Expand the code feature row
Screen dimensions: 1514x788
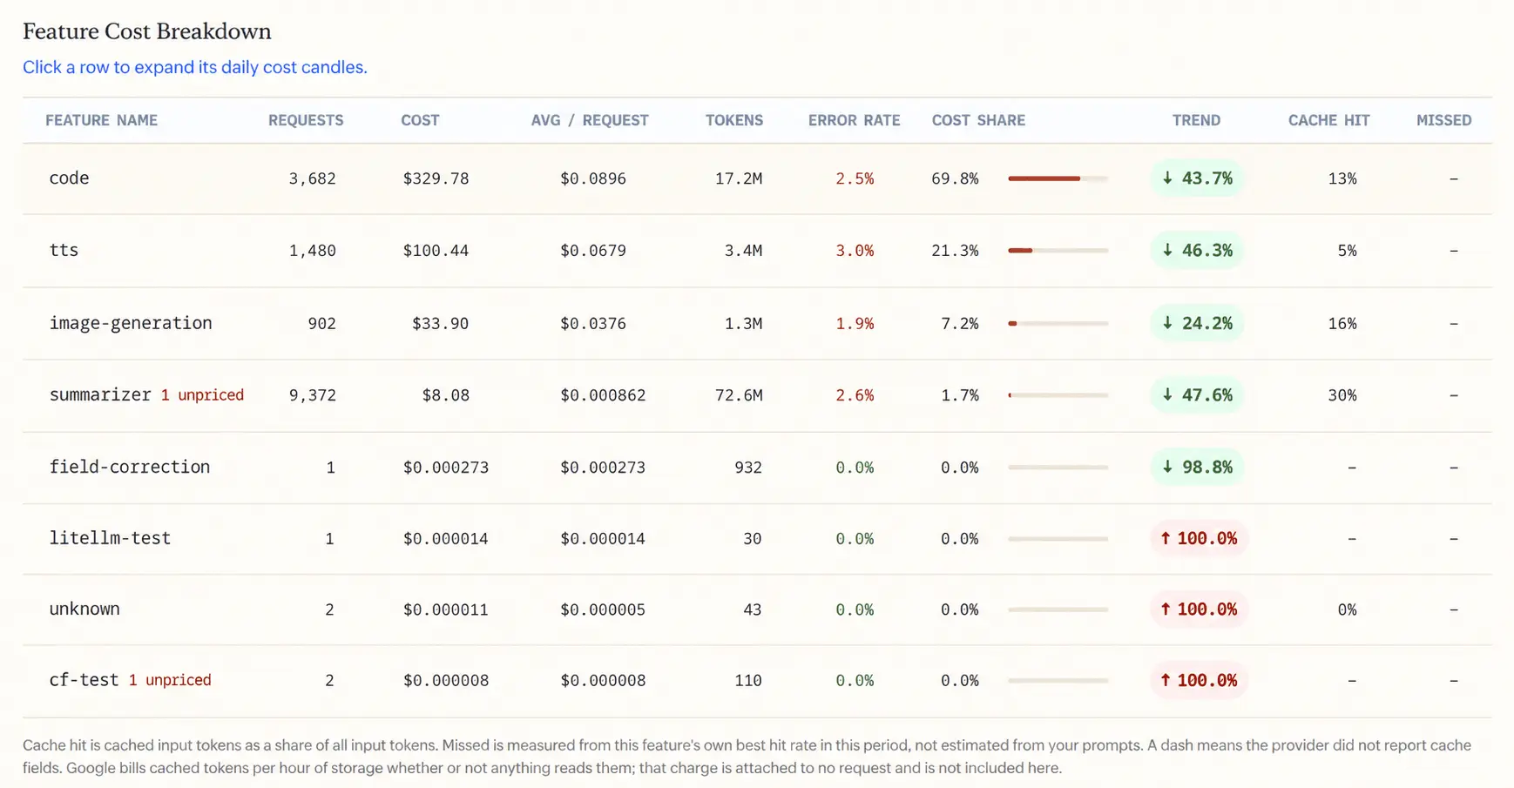coord(757,178)
